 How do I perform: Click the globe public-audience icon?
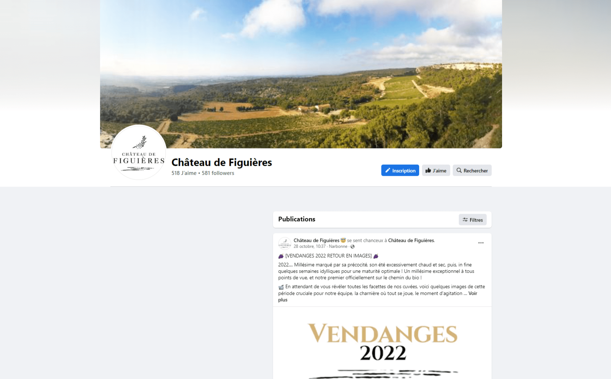353,246
